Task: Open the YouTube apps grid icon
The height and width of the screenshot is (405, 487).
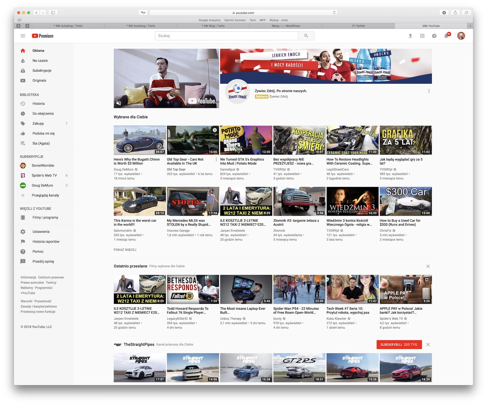Action: tap(422, 36)
